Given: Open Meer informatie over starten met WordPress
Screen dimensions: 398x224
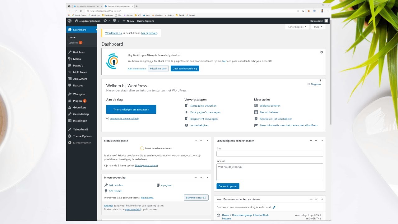Looking at the screenshot, I should (x=289, y=125).
